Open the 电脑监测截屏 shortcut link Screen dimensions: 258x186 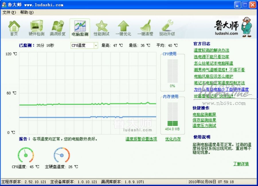coord(204,115)
